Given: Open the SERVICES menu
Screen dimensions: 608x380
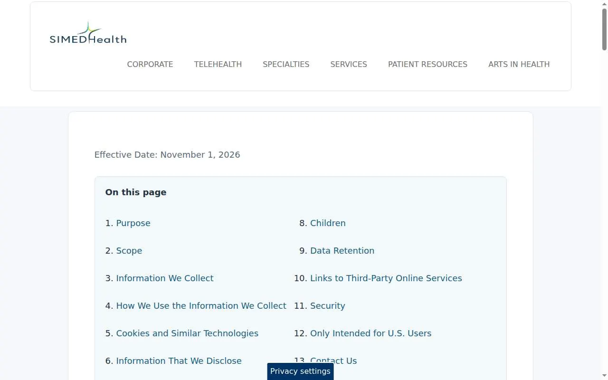Looking at the screenshot, I should coord(349,64).
